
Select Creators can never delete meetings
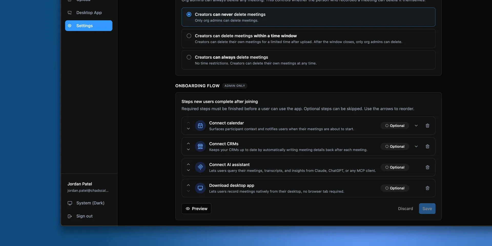(308, 17)
